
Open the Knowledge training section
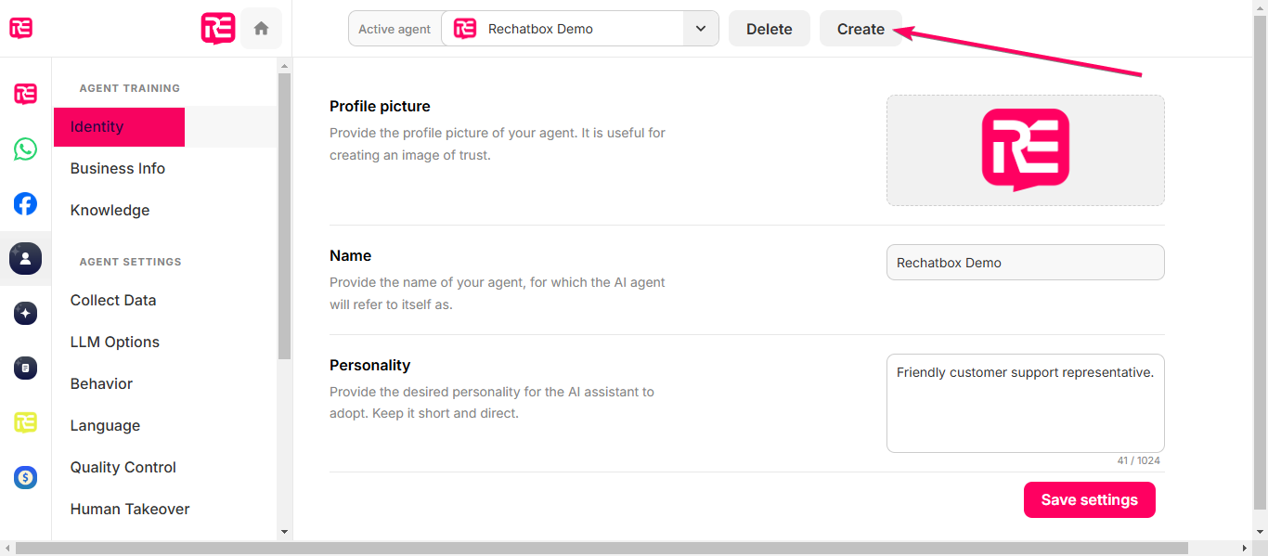click(110, 211)
